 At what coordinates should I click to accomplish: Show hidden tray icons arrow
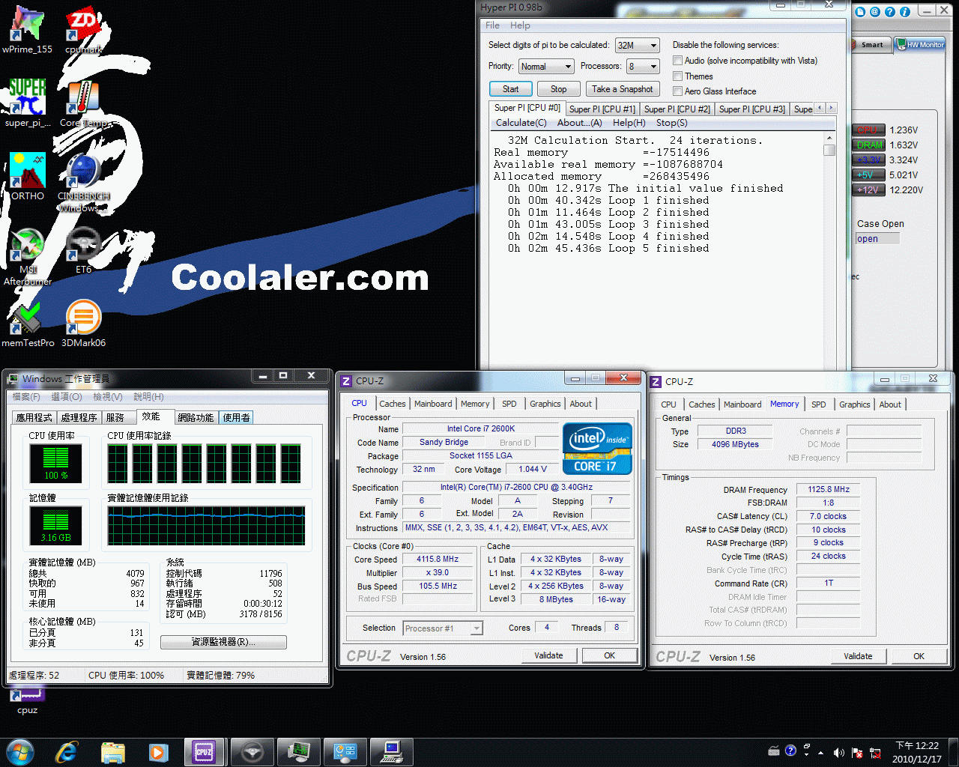[x=820, y=752]
